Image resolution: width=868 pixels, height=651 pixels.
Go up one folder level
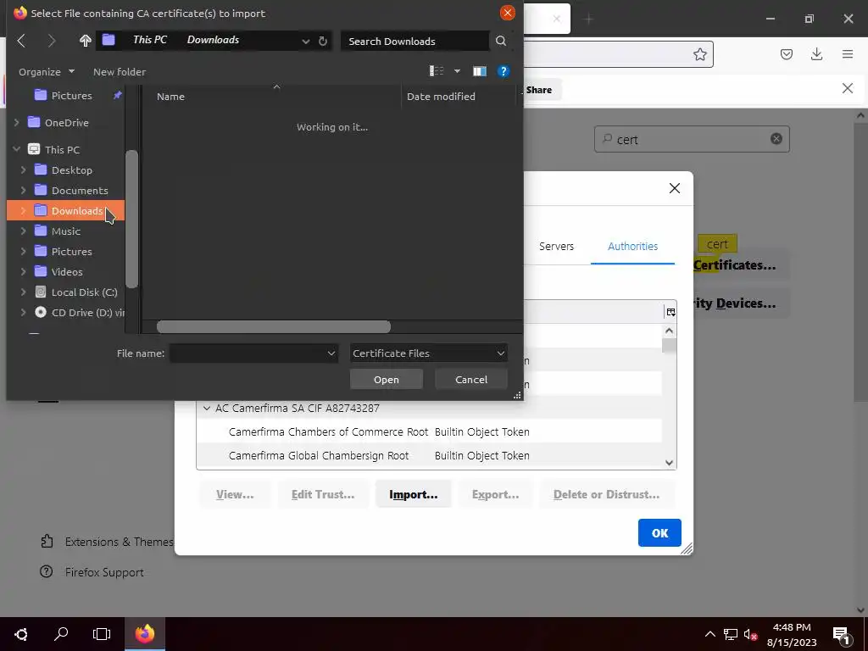85,41
